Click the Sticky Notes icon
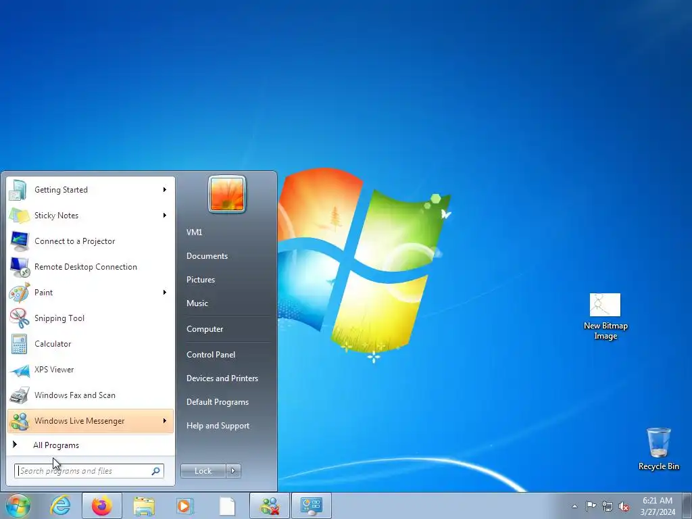 (x=19, y=216)
